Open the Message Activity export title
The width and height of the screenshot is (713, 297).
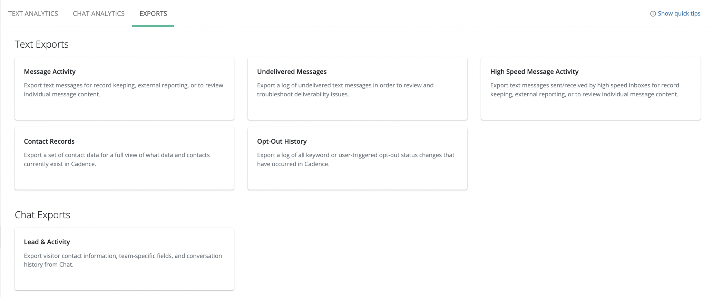pyautogui.click(x=50, y=71)
